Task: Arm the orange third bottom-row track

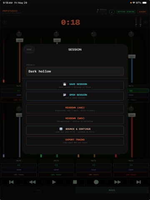Action: (x=94, y=175)
